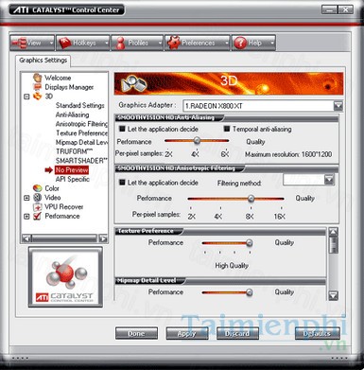The width and height of the screenshot is (364, 370).
Task: Select SMARTSHADER in the tree
Action: (81, 161)
